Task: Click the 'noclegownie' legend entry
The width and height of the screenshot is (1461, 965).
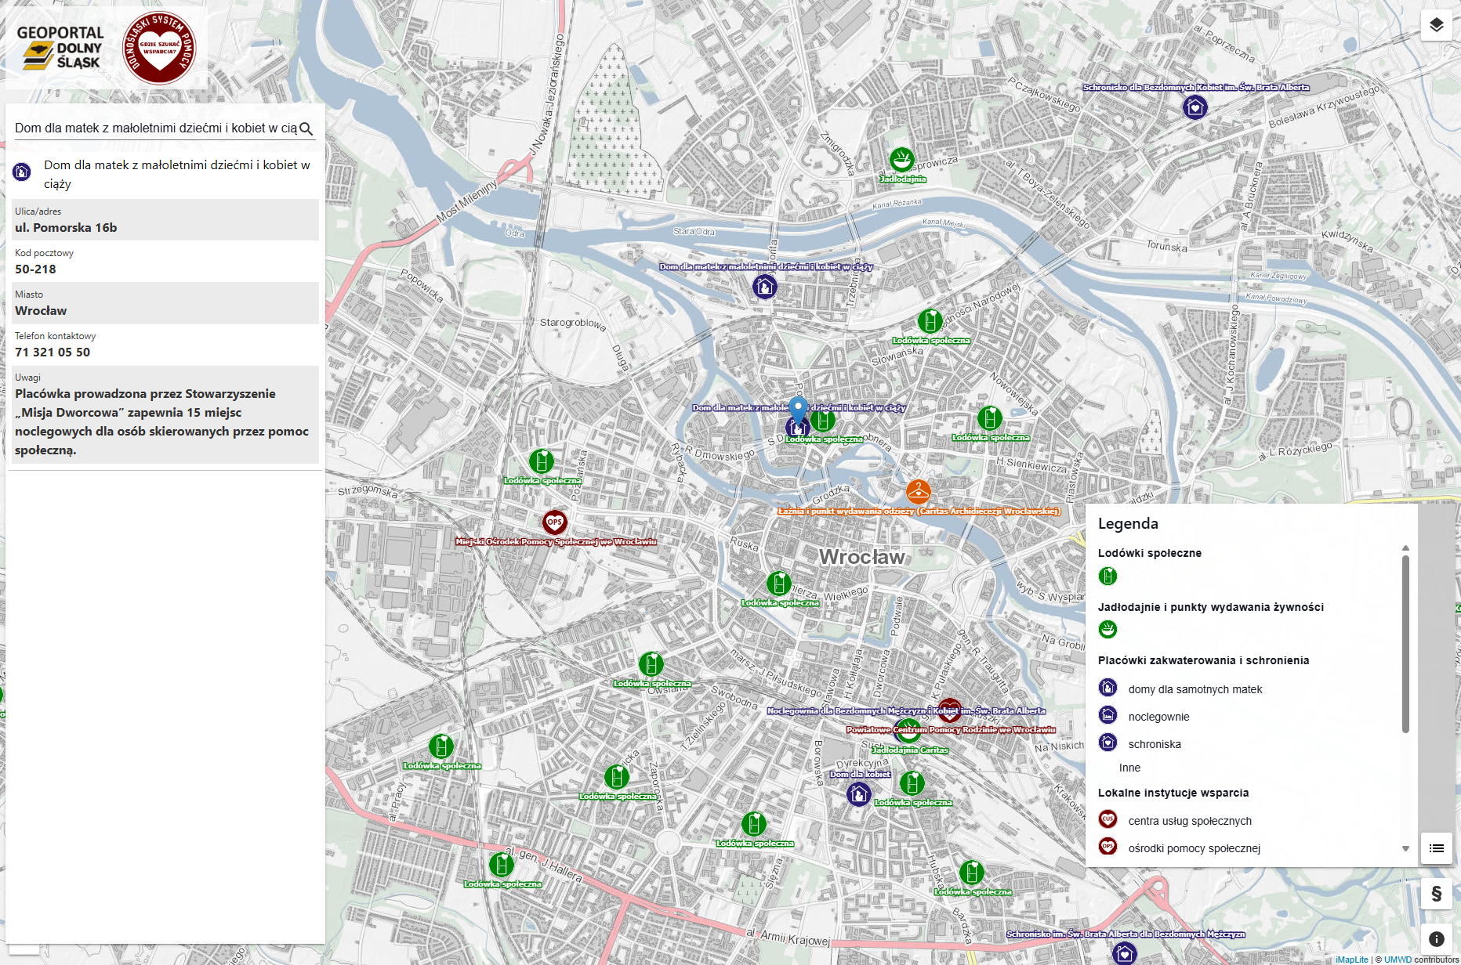Action: point(1159,717)
